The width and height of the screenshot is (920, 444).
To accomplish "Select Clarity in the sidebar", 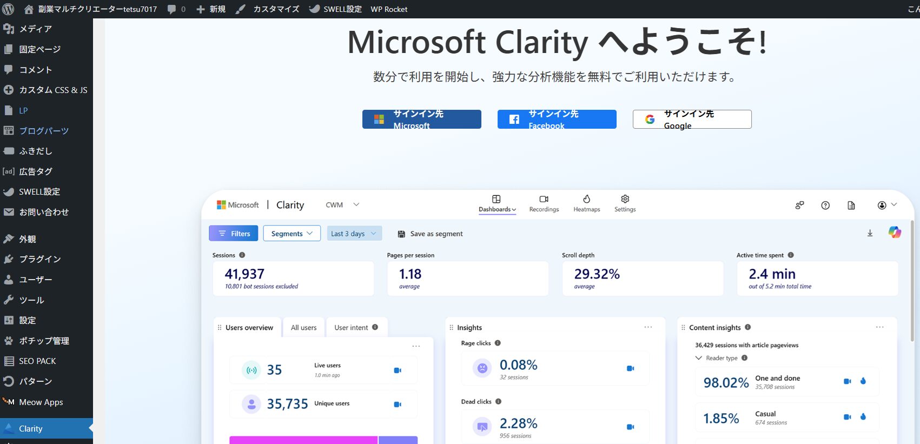I will coord(47,428).
